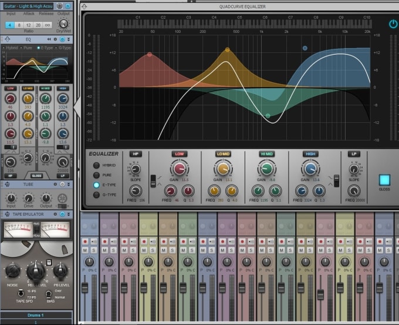Collapse the EQ fly-out with the double-arrow icon
The height and width of the screenshot is (325, 399).
(x=49, y=39)
